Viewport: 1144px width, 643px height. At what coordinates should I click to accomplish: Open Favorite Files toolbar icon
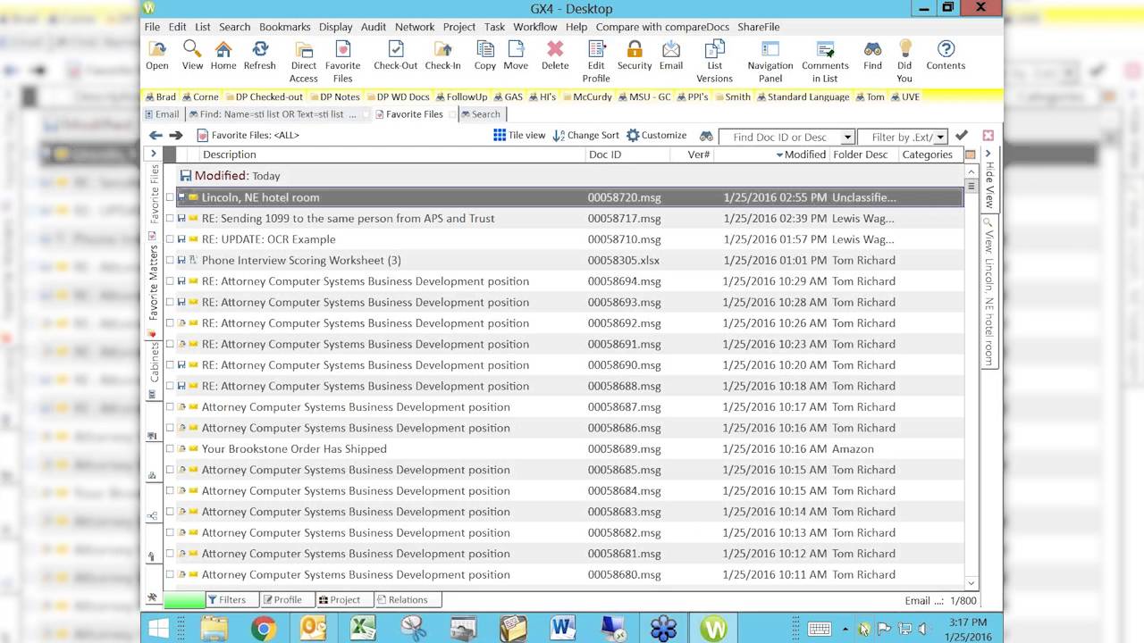(342, 62)
